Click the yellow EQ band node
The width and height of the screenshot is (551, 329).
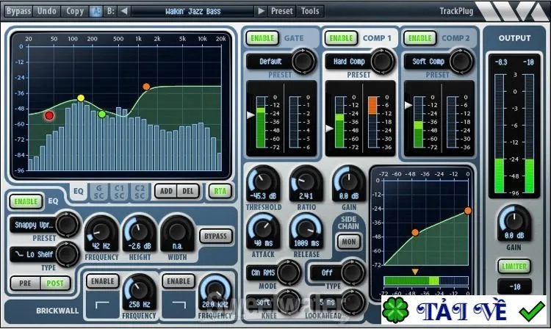[81, 98]
